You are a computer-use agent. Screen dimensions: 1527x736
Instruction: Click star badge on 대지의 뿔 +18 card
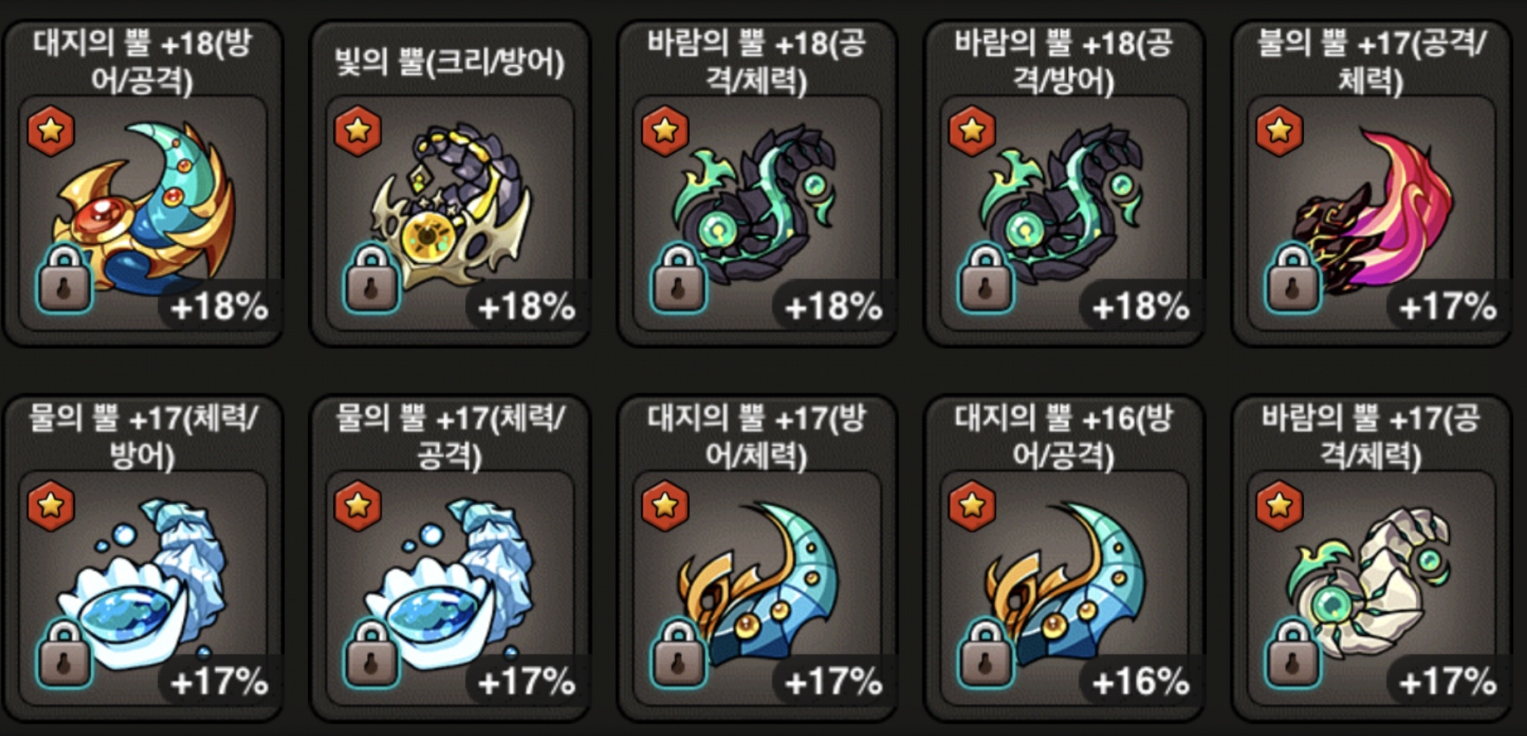(x=51, y=131)
